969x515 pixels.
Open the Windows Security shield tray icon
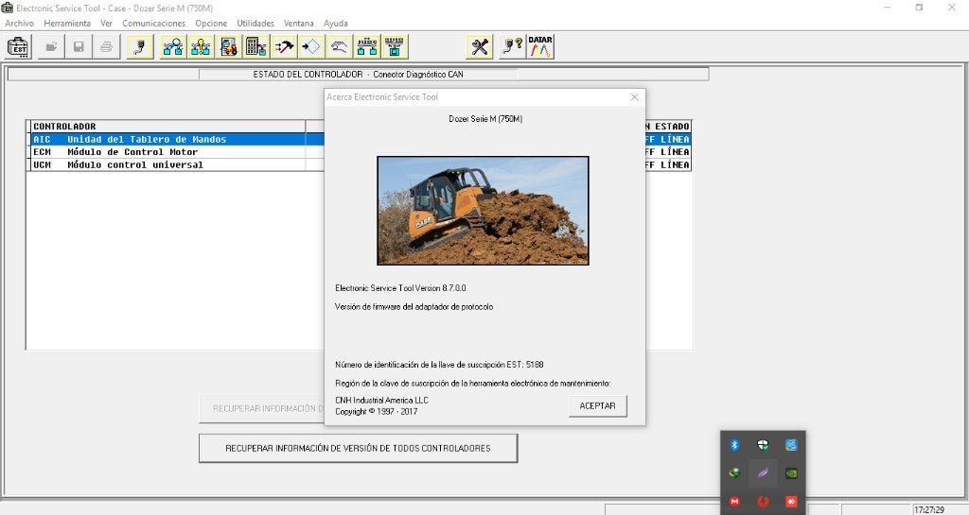[763, 445]
